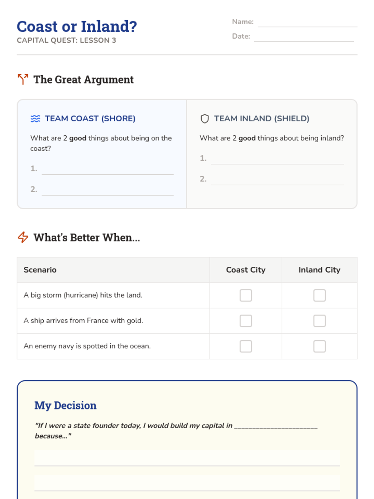Click the lightning bolt icon beside What's Better When
374x499 pixels.
pyautogui.click(x=23, y=237)
